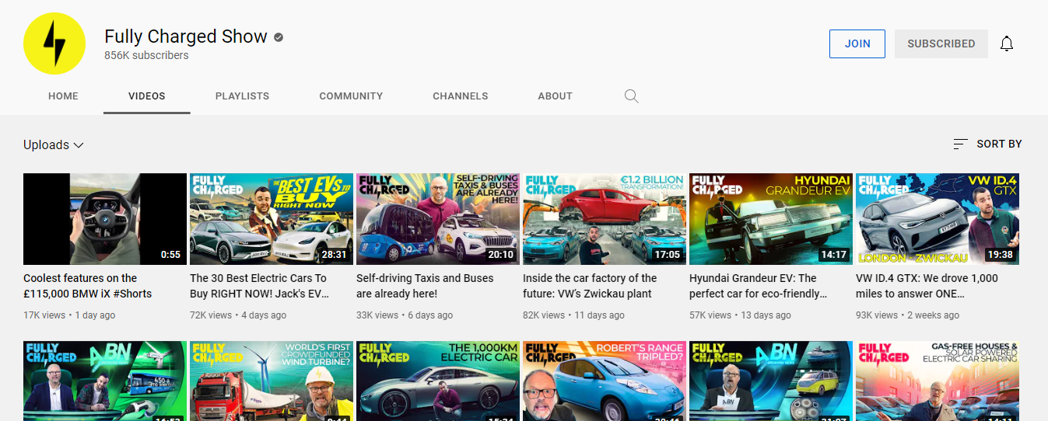Click the Best EVs to Buy thumbnail

[x=272, y=219]
